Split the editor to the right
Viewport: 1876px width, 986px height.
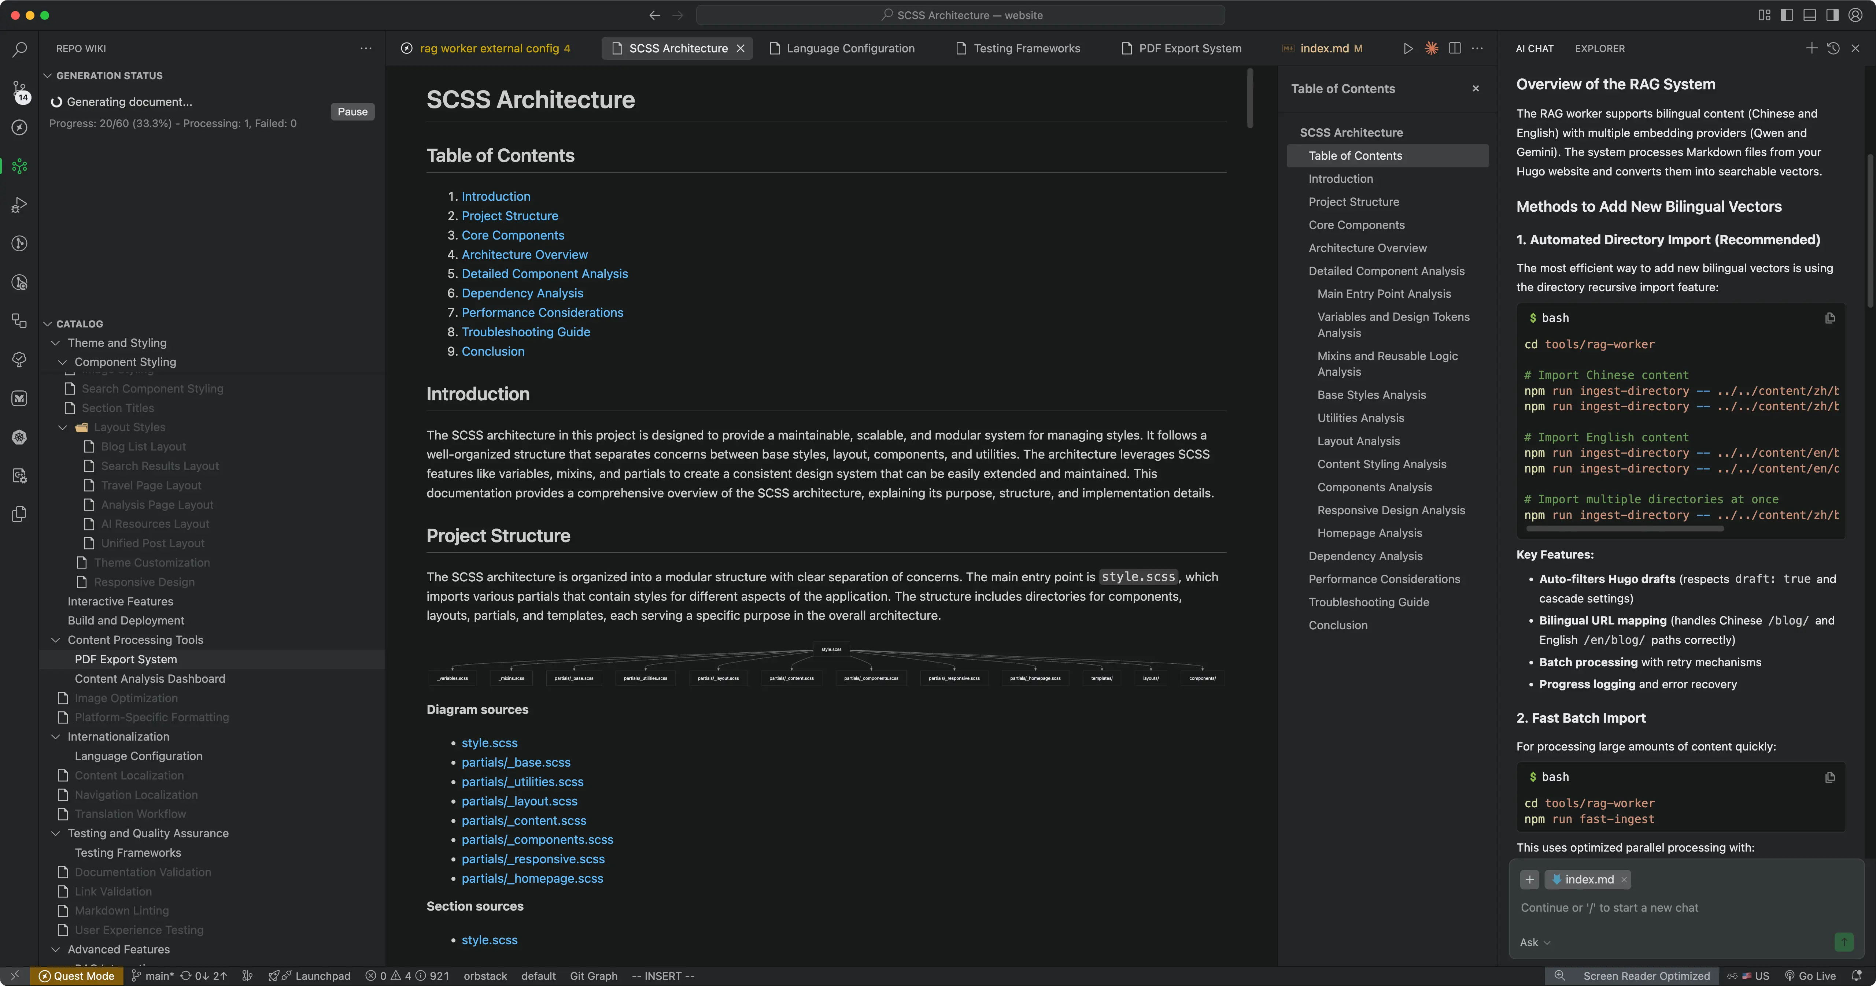[x=1454, y=48]
